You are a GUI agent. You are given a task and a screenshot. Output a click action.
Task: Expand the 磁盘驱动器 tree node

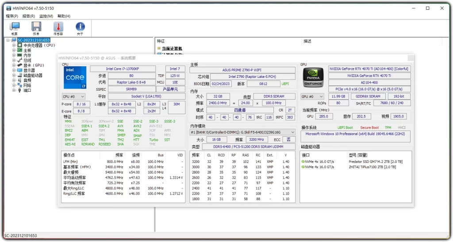coord(14,75)
